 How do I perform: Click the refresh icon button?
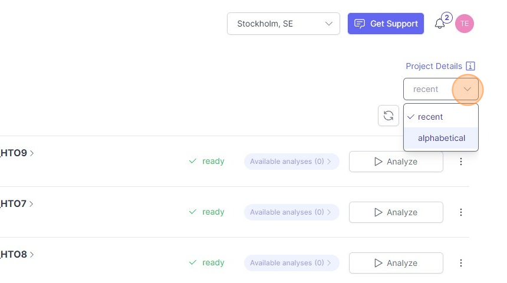tap(389, 116)
